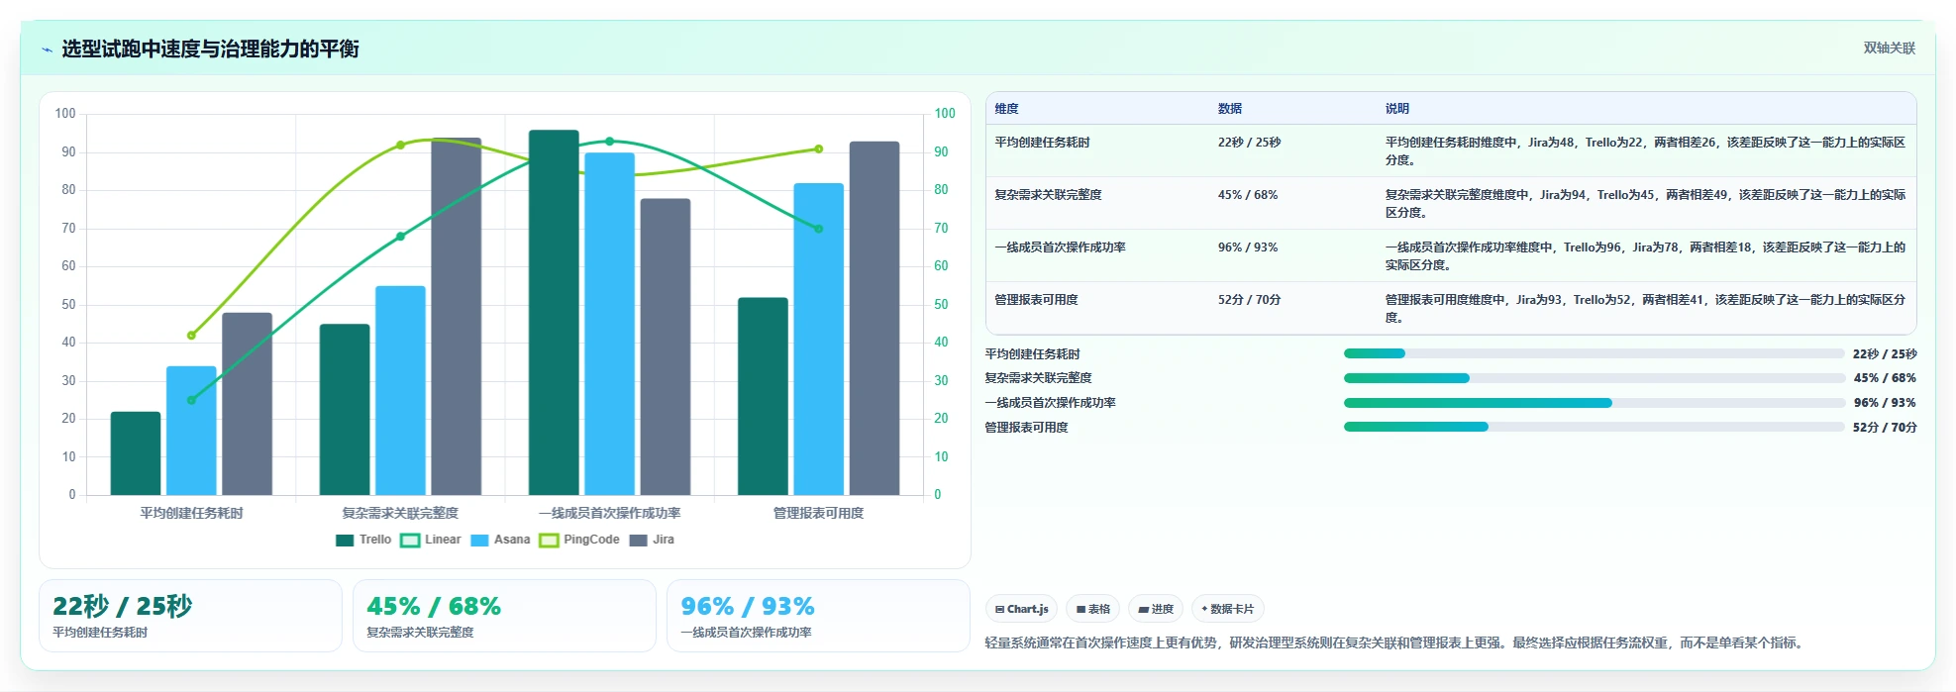Click the 双轴关联 label in header
This screenshot has width=1956, height=692.
click(x=1889, y=48)
